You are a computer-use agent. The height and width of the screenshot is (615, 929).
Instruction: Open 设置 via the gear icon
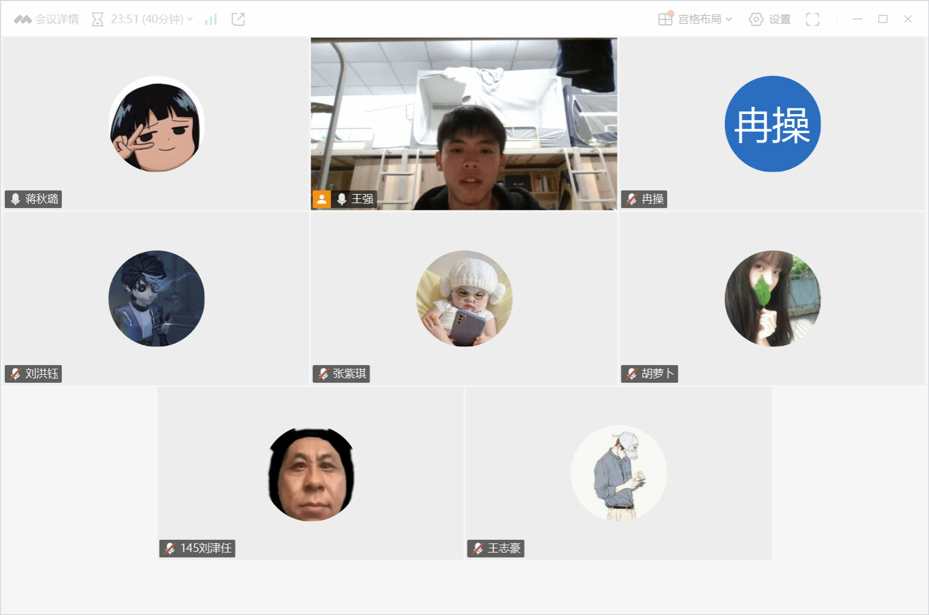(x=756, y=19)
